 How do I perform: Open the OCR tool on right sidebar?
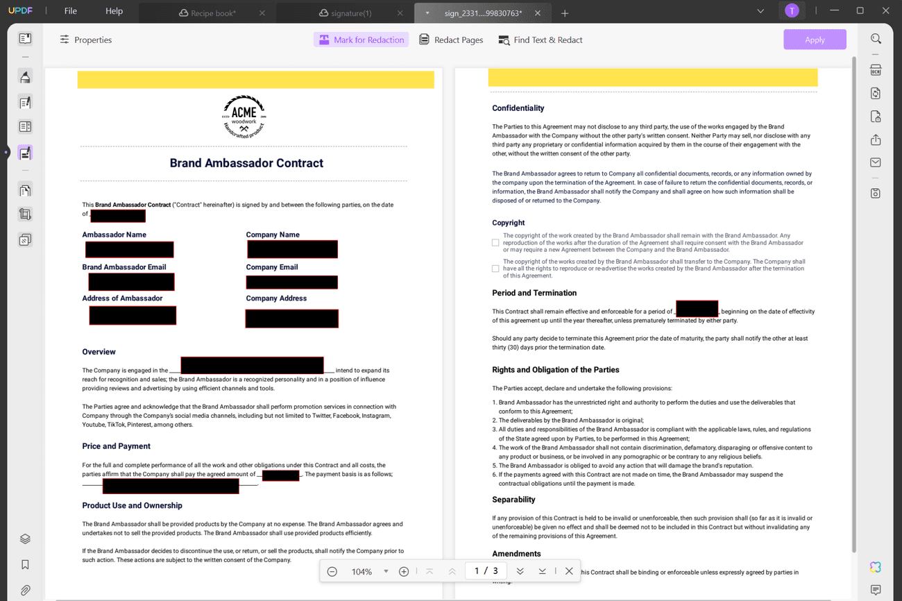pyautogui.click(x=876, y=69)
